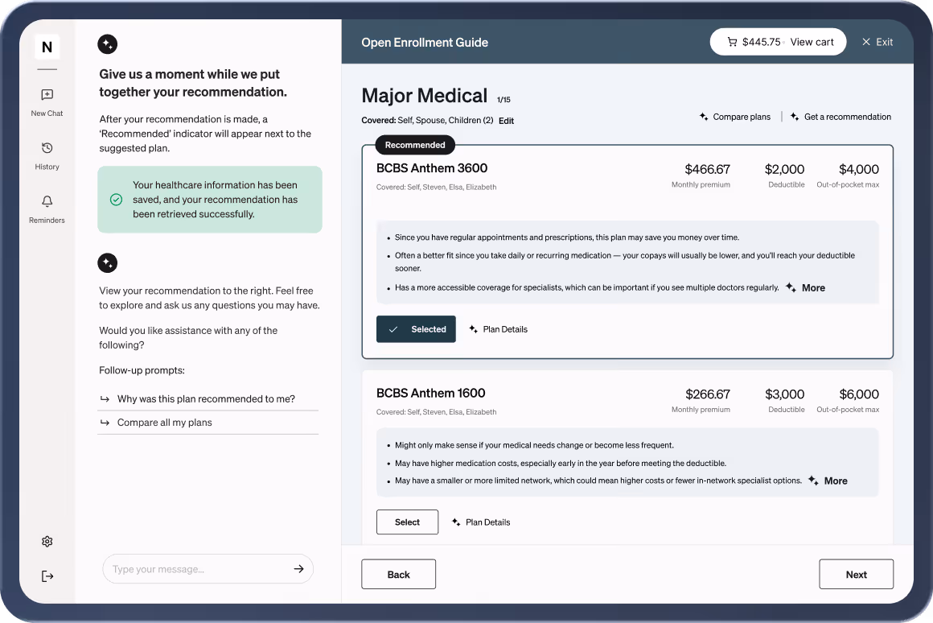933x623 pixels.
Task: Click sparkle icon beside Get a recommendation
Action: click(795, 117)
